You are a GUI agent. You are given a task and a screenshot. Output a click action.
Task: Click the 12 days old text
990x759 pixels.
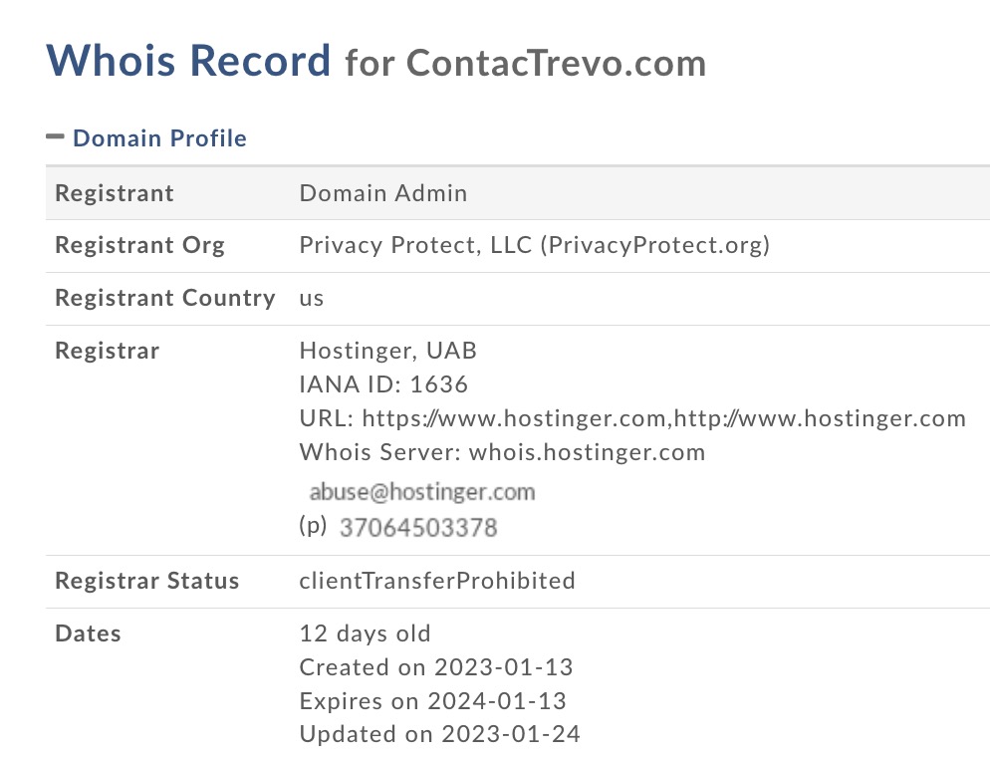click(366, 633)
